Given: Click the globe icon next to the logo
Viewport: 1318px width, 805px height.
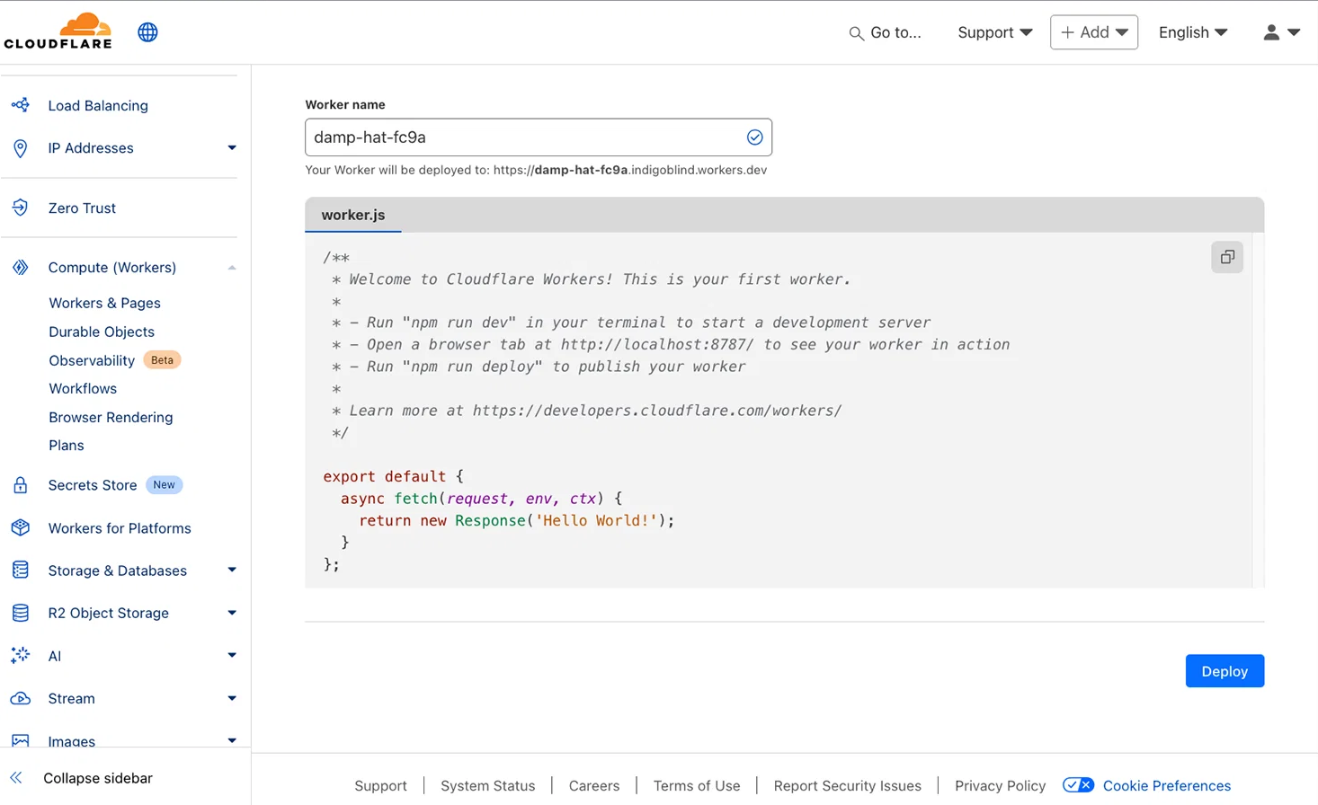Looking at the screenshot, I should point(147,32).
